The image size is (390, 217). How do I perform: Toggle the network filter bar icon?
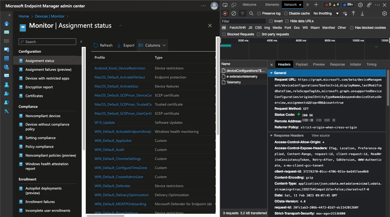243,13
